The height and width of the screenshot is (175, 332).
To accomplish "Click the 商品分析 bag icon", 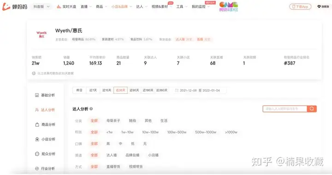I will pyautogui.click(x=37, y=124).
